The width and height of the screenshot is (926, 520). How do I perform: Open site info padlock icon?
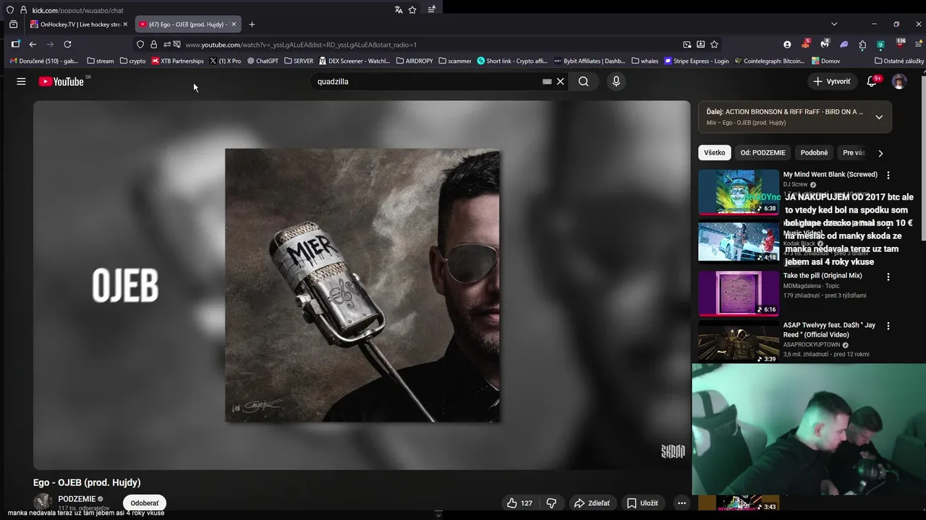click(x=153, y=44)
